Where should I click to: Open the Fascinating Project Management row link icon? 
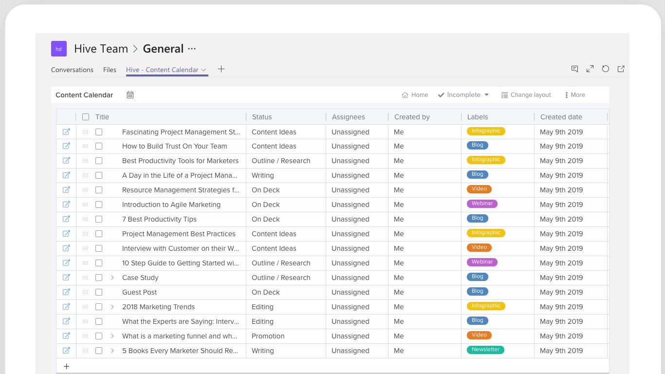(x=66, y=132)
